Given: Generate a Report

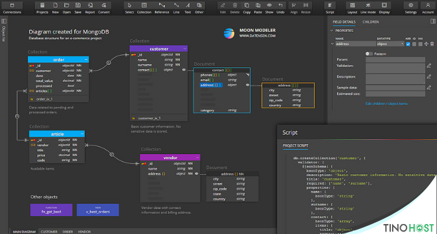Looking at the screenshot, I should point(90,5).
